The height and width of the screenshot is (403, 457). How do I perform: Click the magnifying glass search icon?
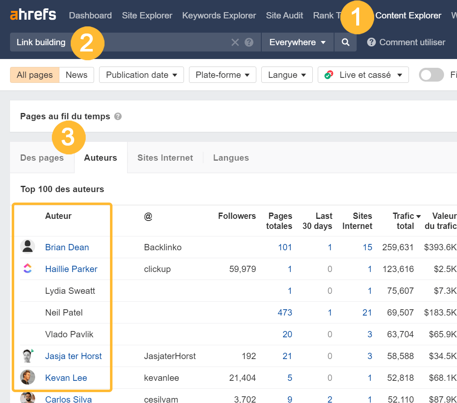tap(345, 42)
